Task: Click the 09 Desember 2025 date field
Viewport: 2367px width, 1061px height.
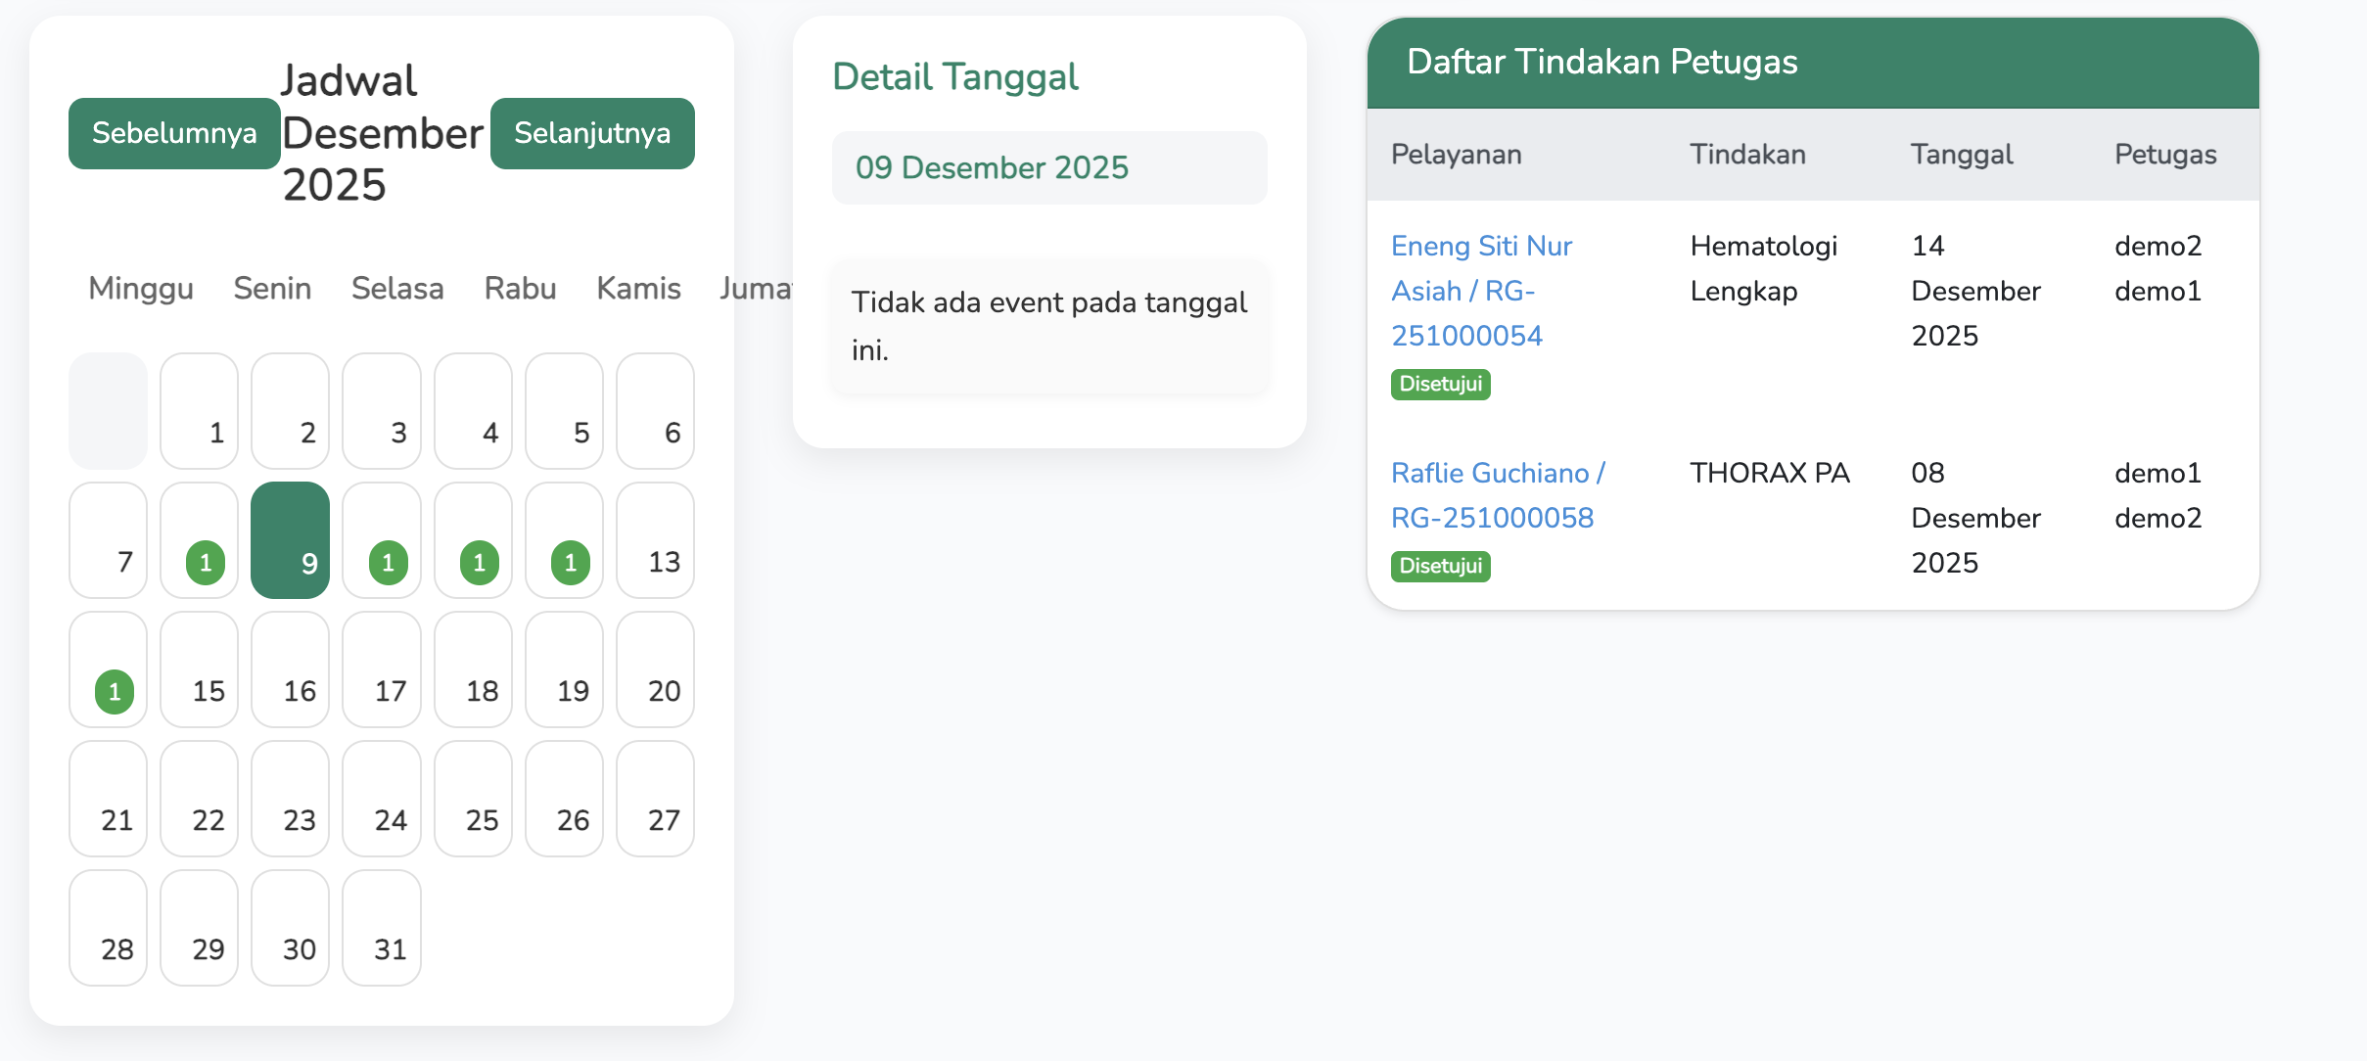Action: 1048,167
